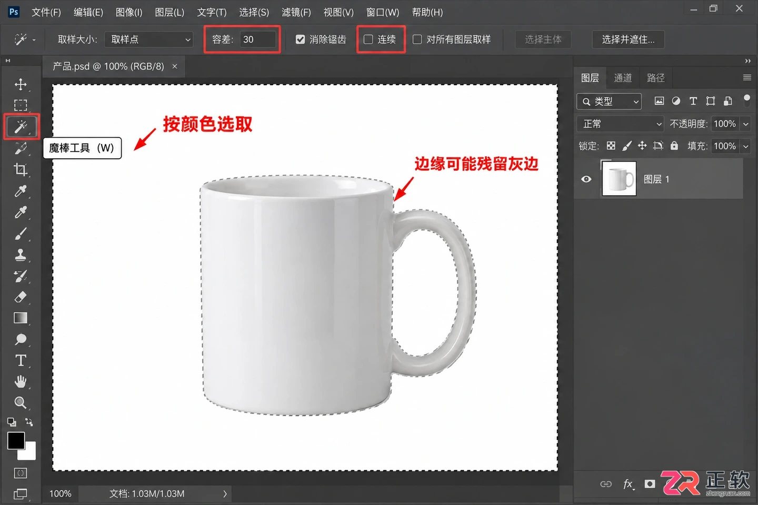Filter layers by shape layers

(x=711, y=101)
